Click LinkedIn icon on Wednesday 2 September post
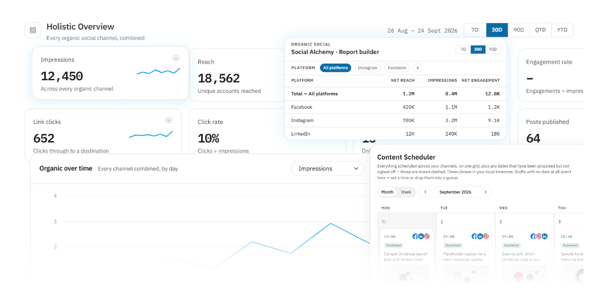592x292 pixels. [x=544, y=236]
